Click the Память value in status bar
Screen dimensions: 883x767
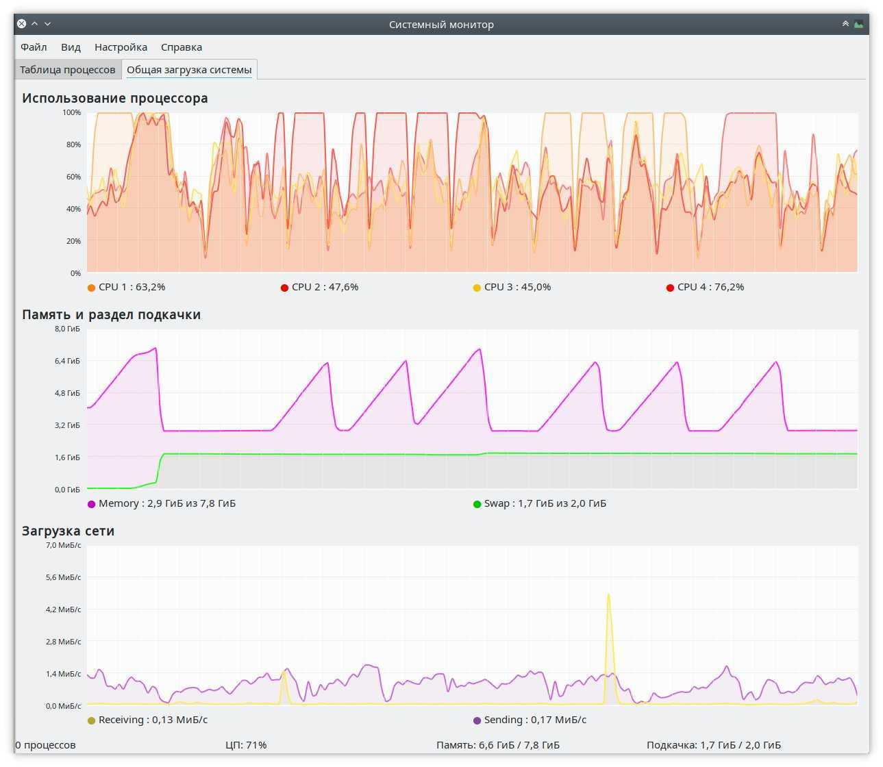tap(497, 745)
